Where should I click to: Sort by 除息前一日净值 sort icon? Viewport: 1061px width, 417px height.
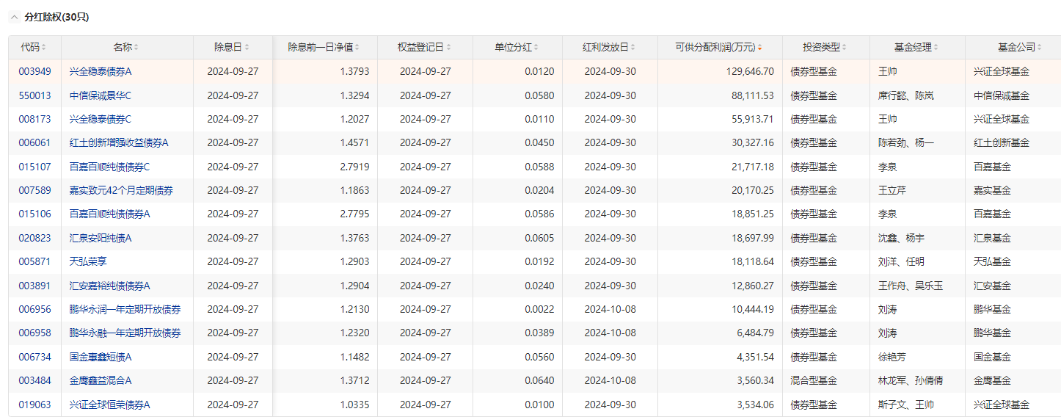coord(357,48)
